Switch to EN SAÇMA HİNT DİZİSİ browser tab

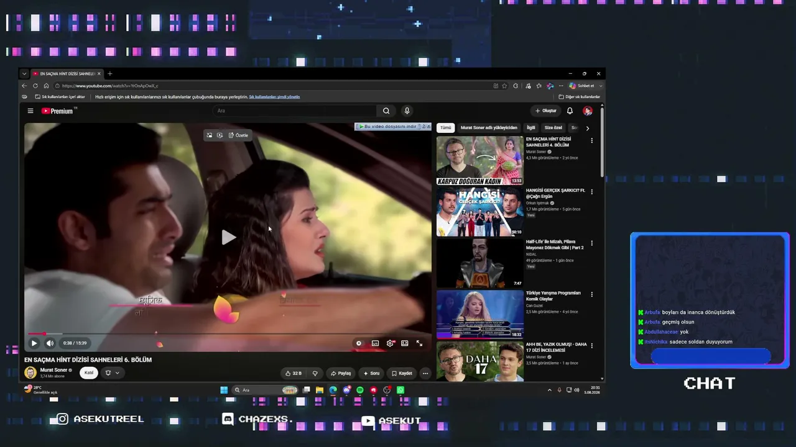tap(67, 74)
